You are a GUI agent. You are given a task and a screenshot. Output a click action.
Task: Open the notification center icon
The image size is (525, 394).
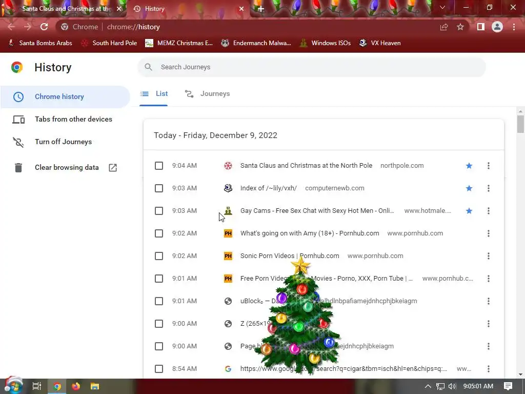point(508,386)
